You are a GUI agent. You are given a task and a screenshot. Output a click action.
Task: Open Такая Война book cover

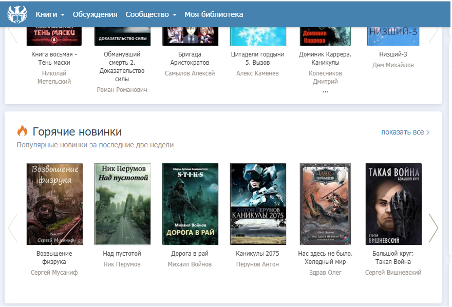coord(393,204)
